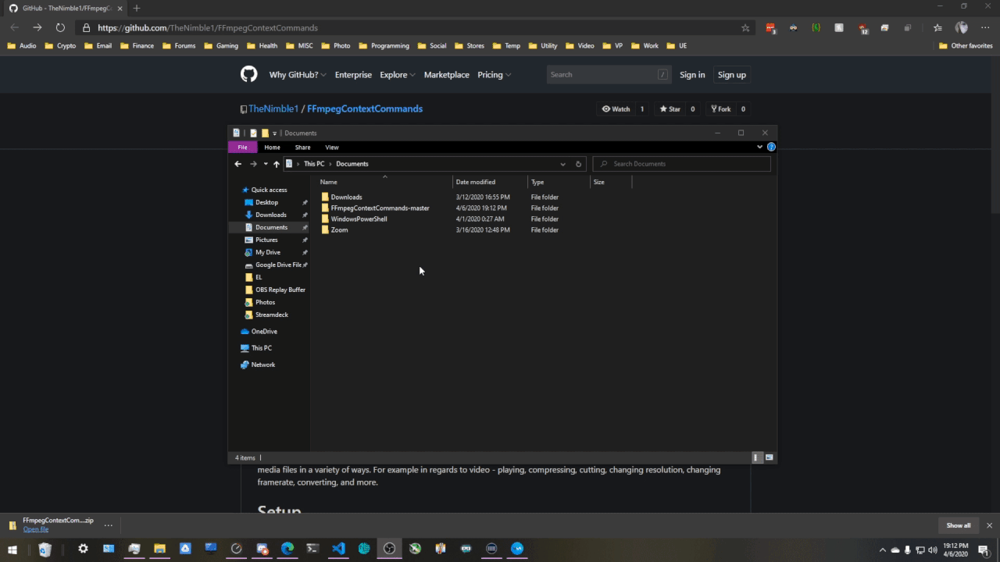Select the Zoom folder
The image size is (1000, 562).
pos(339,230)
